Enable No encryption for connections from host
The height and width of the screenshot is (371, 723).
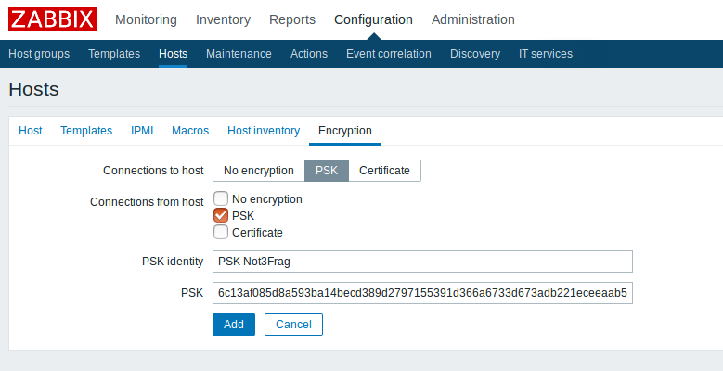coord(221,198)
